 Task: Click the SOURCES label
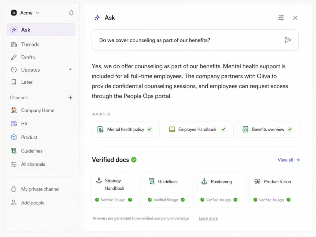(x=101, y=114)
